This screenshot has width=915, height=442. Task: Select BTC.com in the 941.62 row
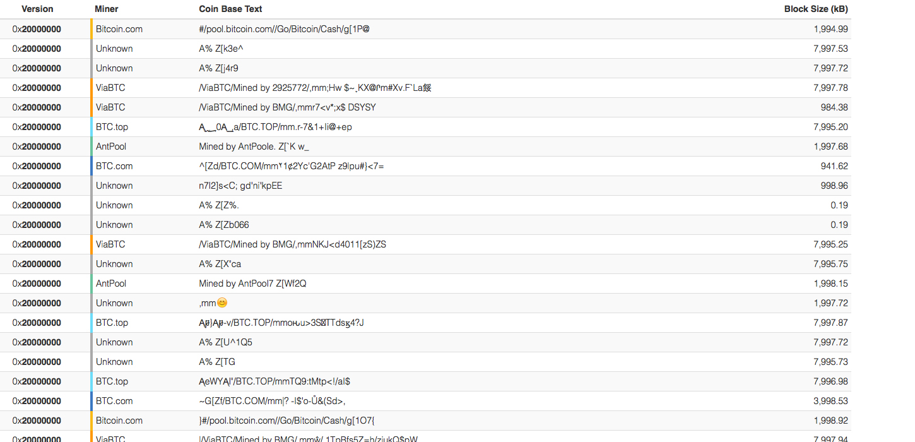114,166
